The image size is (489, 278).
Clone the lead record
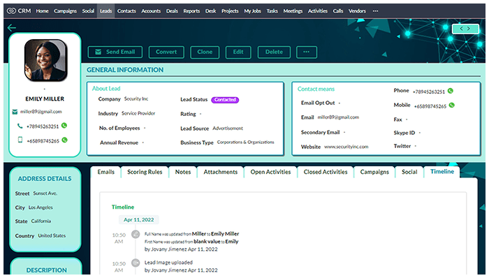coord(205,52)
